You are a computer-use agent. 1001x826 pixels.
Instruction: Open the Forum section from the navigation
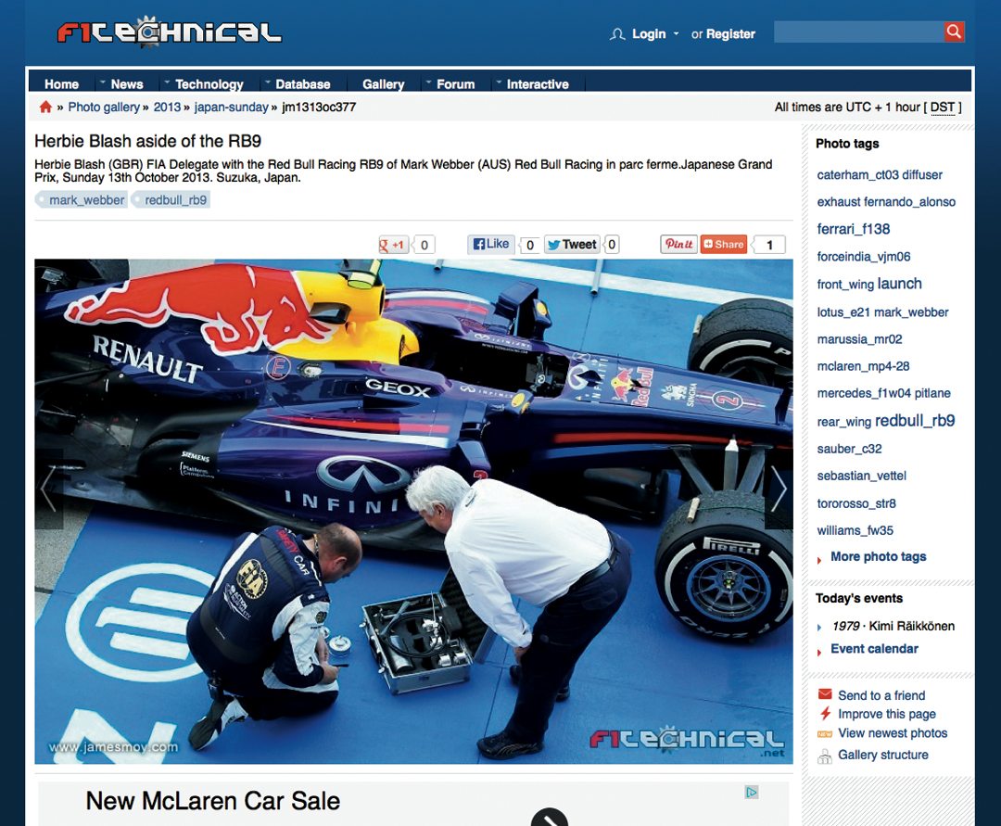pos(455,83)
